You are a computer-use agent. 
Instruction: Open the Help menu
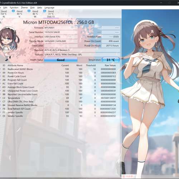coord(40,8)
